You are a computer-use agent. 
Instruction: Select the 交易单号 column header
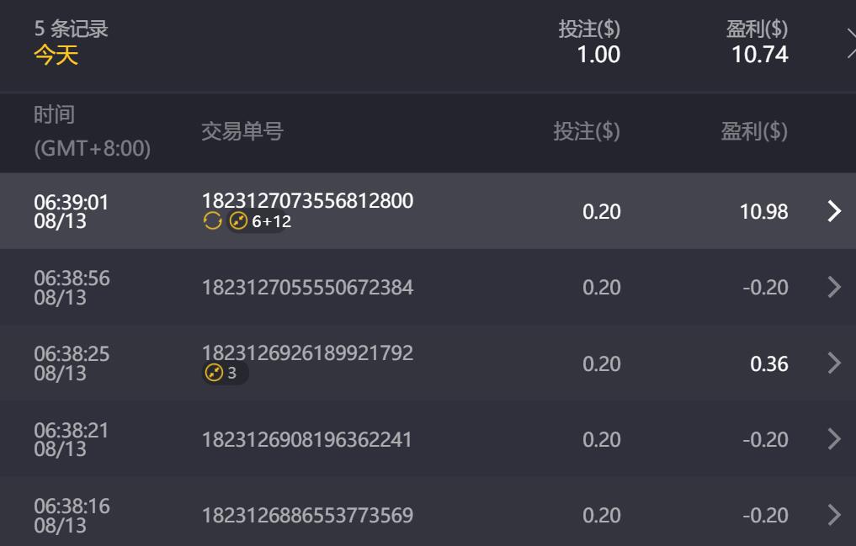click(242, 131)
